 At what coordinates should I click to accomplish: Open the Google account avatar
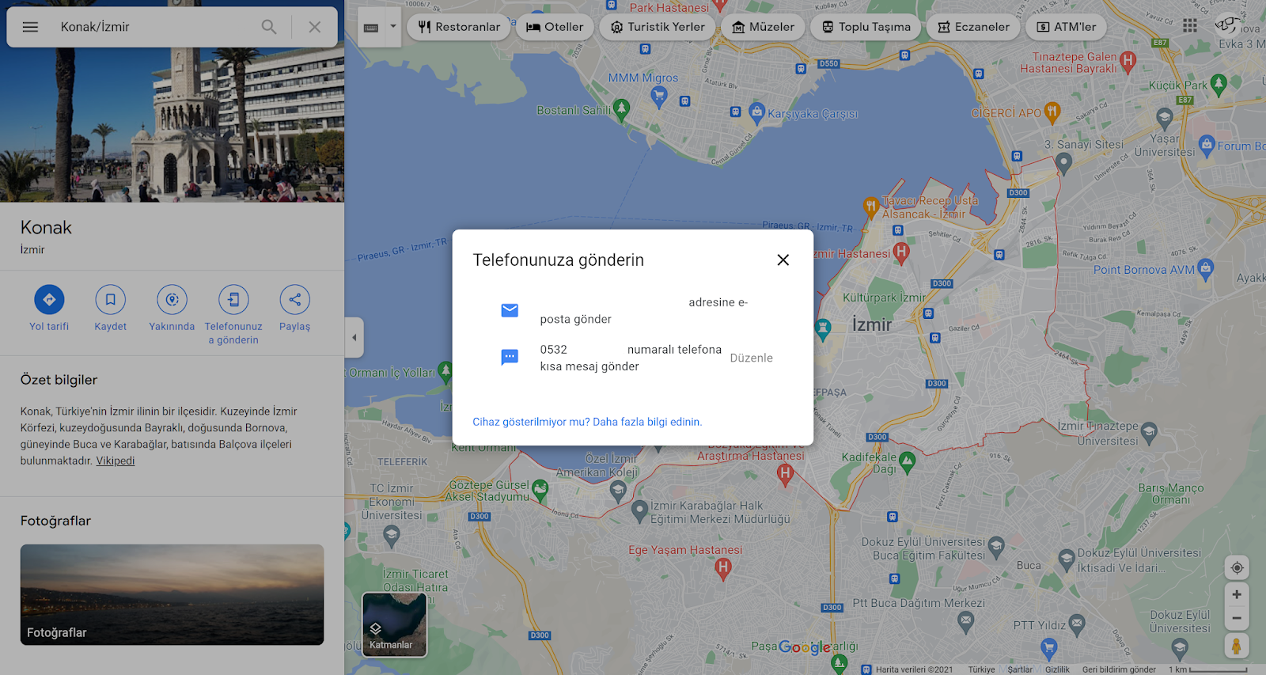[x=1227, y=26]
